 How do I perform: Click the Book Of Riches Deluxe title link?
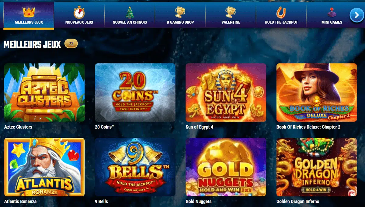(308, 127)
